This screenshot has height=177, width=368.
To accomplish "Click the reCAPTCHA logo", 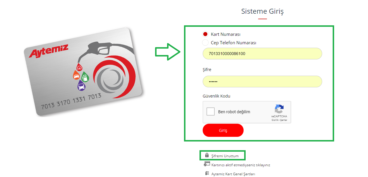I will click(279, 109).
